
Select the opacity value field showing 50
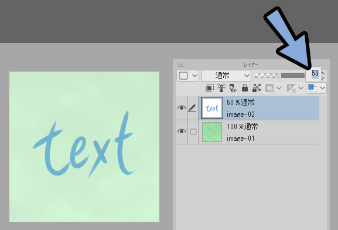pos(313,74)
